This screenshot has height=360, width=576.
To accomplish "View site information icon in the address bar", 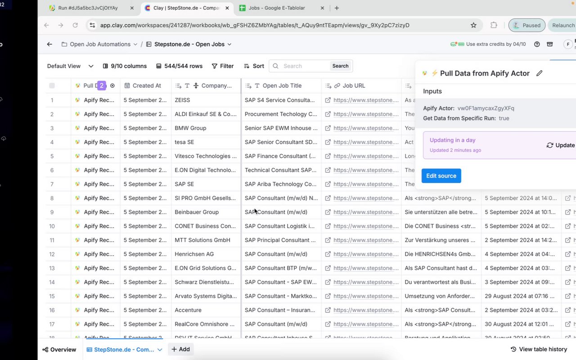I will 92,25.
